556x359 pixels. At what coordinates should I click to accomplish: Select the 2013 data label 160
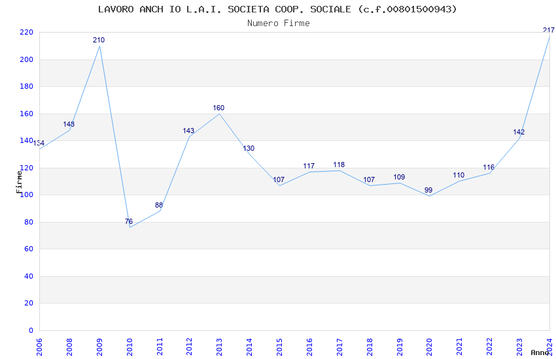point(218,108)
